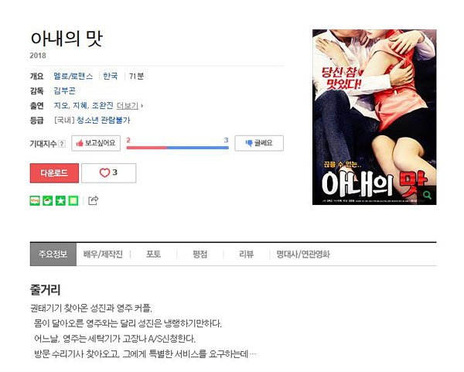Open director 김부곤 link
Screen dimensions: 464x372
(x=64, y=90)
